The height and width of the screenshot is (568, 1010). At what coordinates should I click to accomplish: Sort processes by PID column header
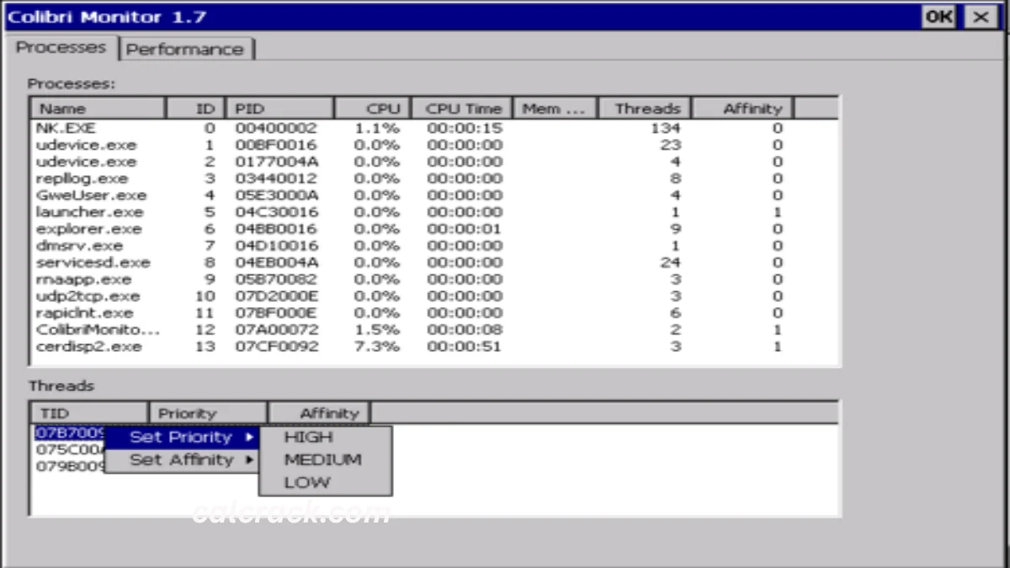coord(279,109)
